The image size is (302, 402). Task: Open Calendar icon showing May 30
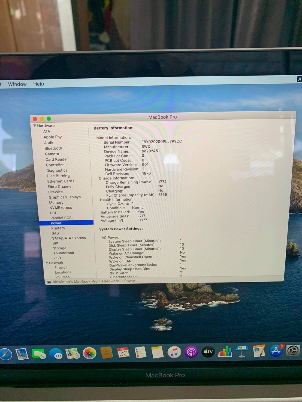[x=123, y=353]
